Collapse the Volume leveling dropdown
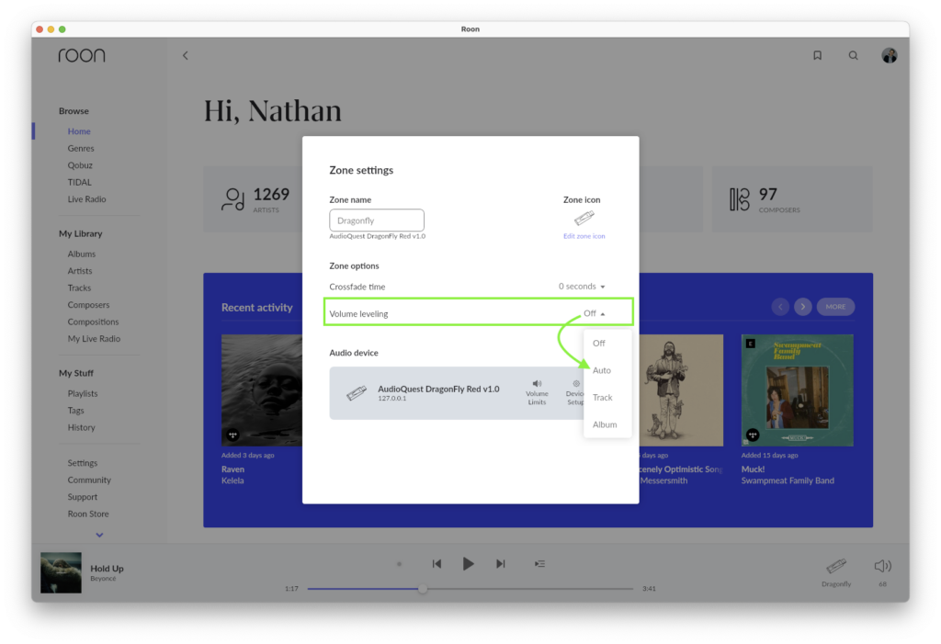 pyautogui.click(x=595, y=313)
